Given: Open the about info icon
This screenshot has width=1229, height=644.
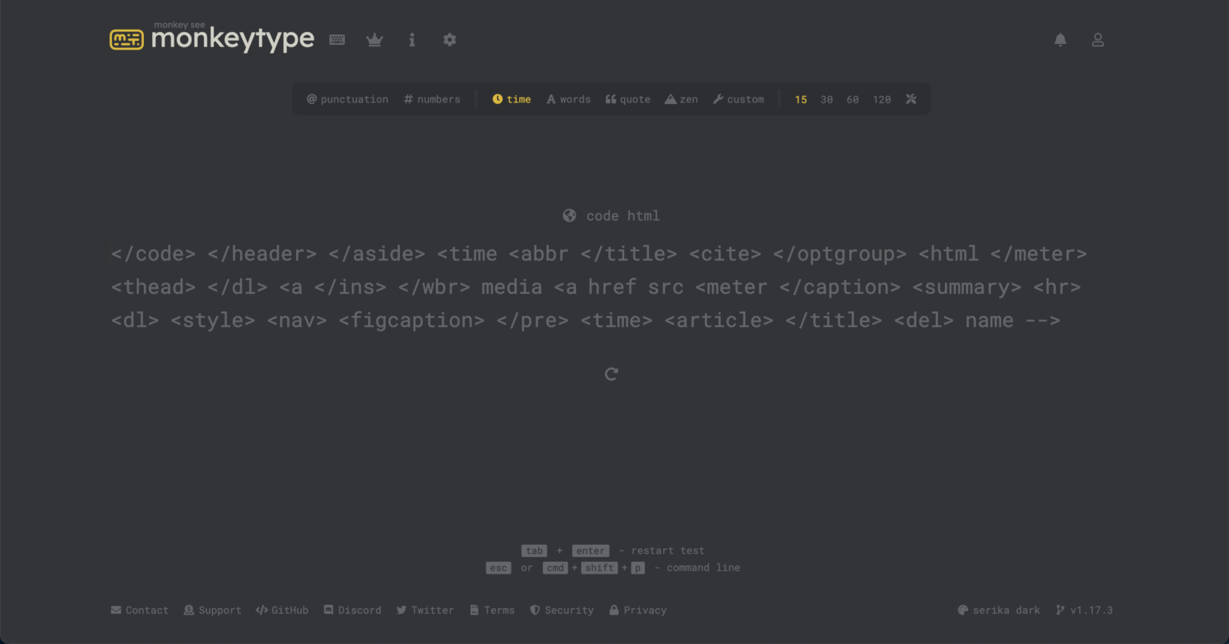Looking at the screenshot, I should pos(412,40).
